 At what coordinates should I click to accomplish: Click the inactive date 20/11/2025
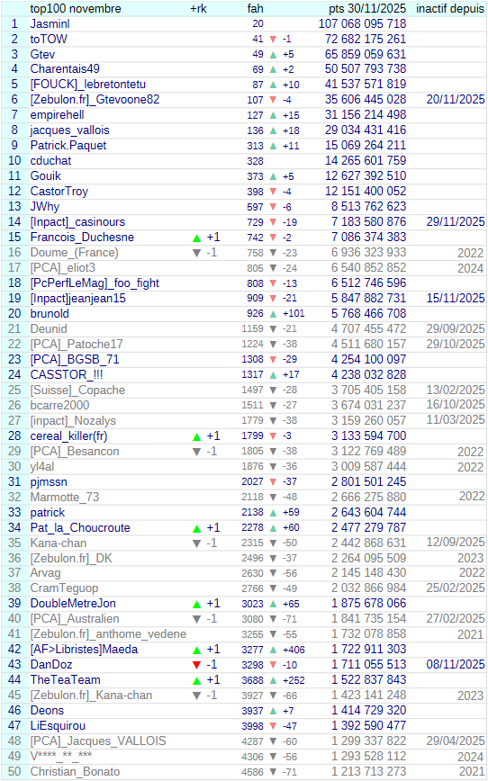tap(455, 100)
